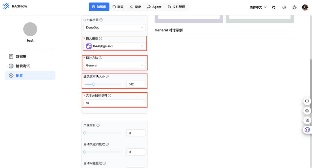Switch to the 聊天 tab
The width and height of the screenshot is (312, 168).
point(118,7)
